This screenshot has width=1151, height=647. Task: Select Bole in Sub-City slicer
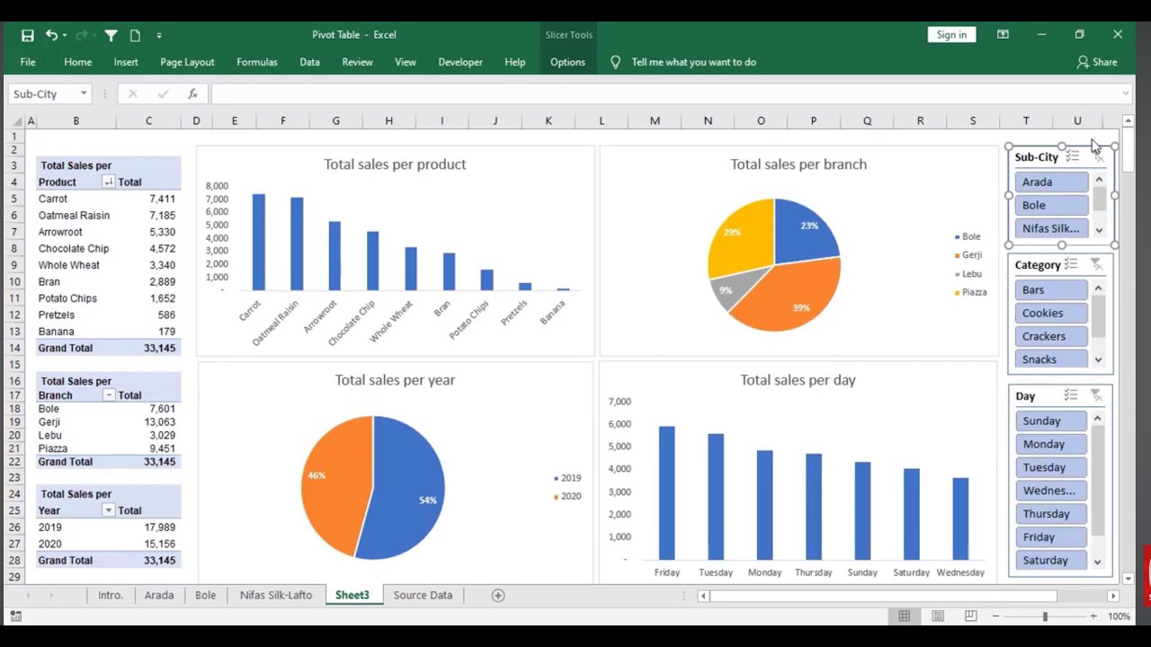1051,205
